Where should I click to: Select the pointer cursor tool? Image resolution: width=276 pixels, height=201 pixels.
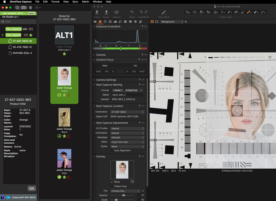click(187, 12)
